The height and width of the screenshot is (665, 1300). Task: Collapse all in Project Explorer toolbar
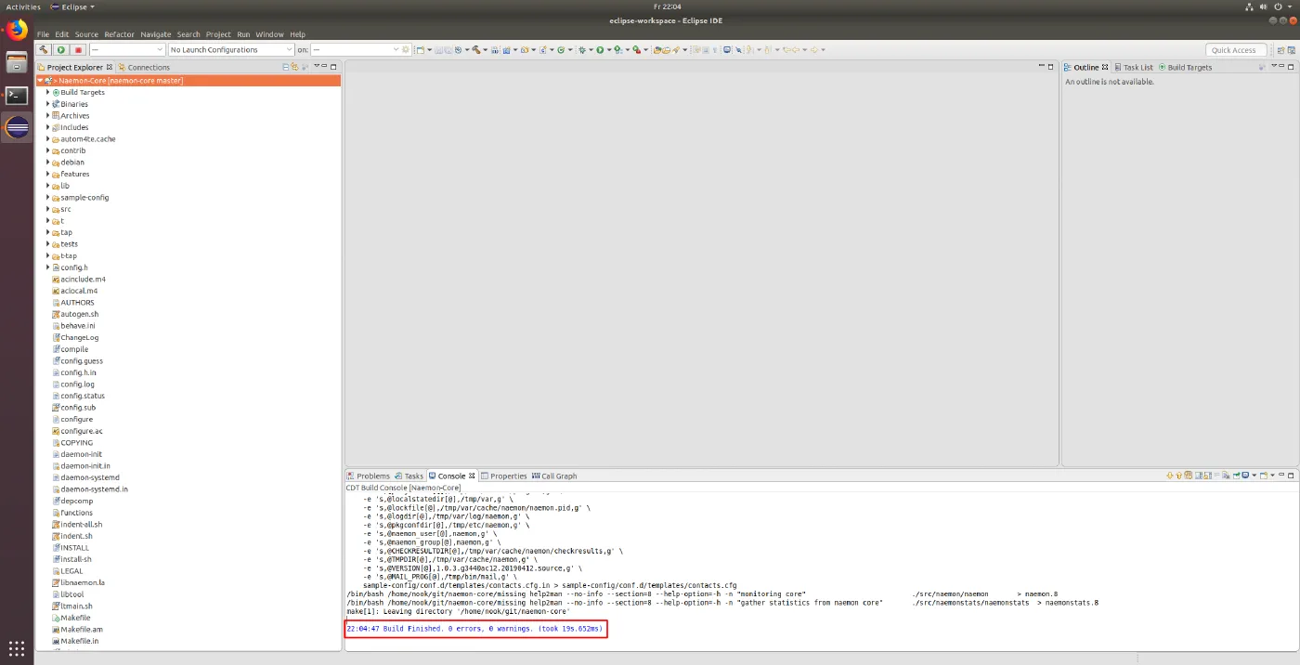[286, 67]
